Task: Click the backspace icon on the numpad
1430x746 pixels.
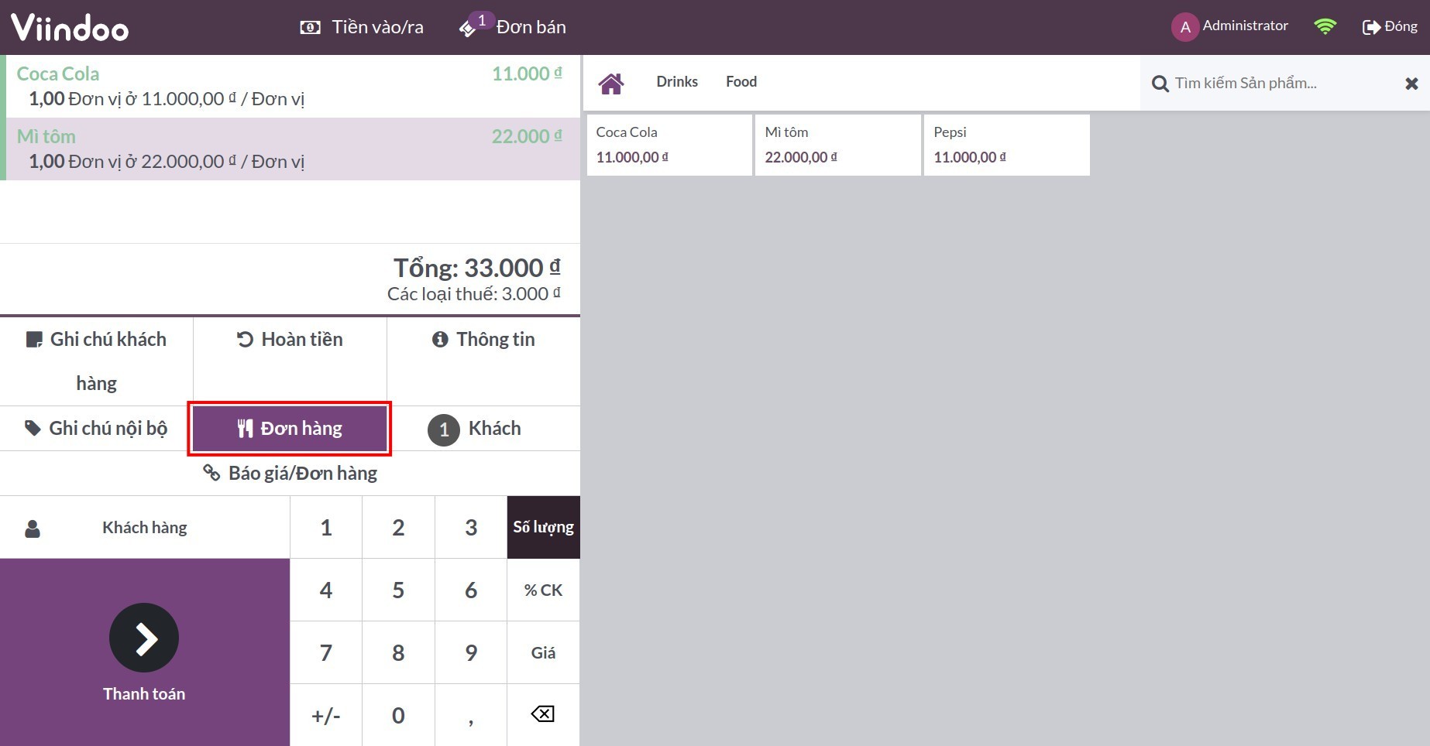Action: [543, 714]
